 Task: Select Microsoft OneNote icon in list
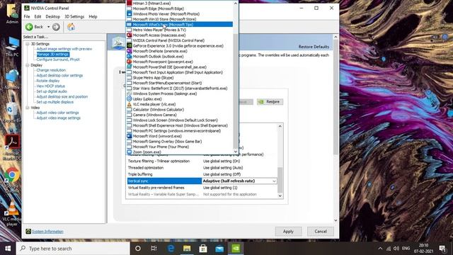[x=129, y=51]
